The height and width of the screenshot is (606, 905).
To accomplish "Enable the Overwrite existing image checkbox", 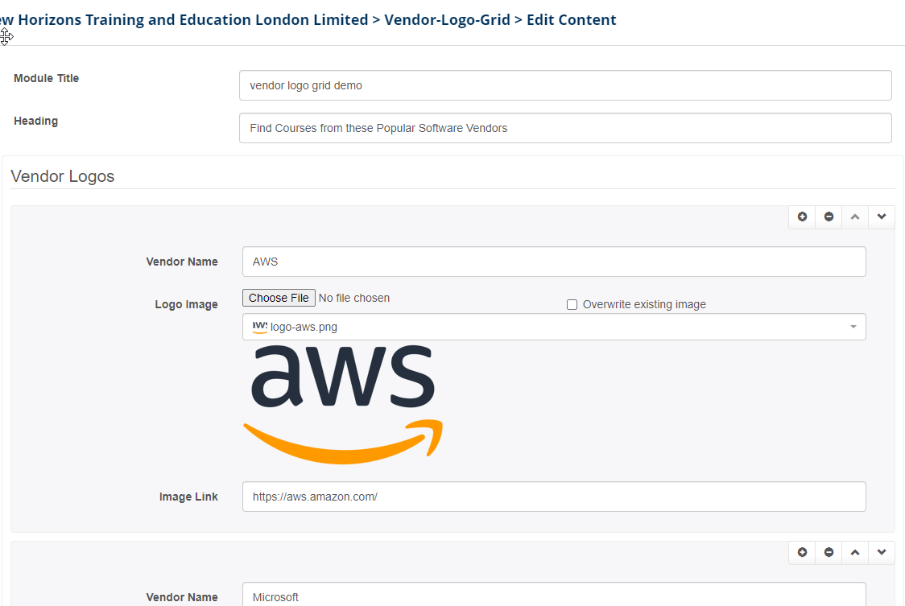I will 572,305.
